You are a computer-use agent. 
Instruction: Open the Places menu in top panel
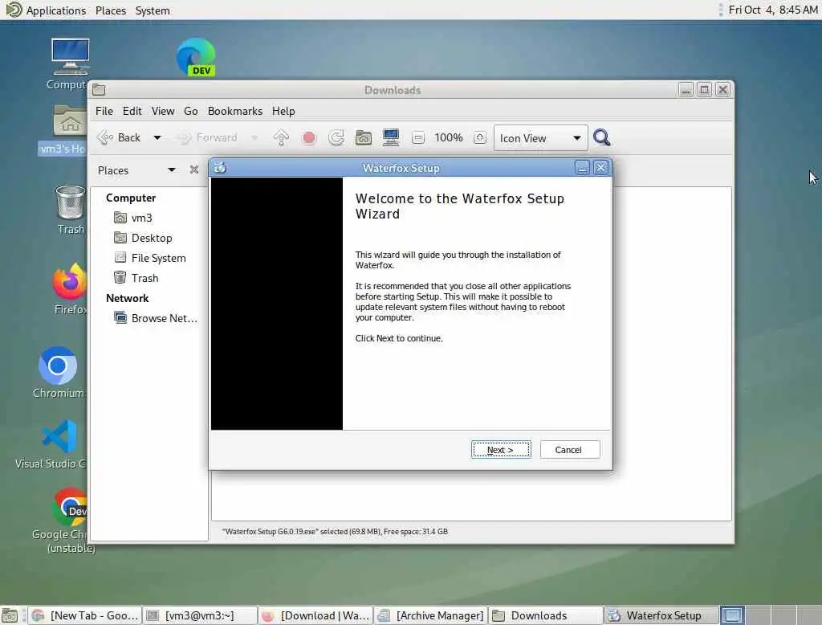[111, 10]
